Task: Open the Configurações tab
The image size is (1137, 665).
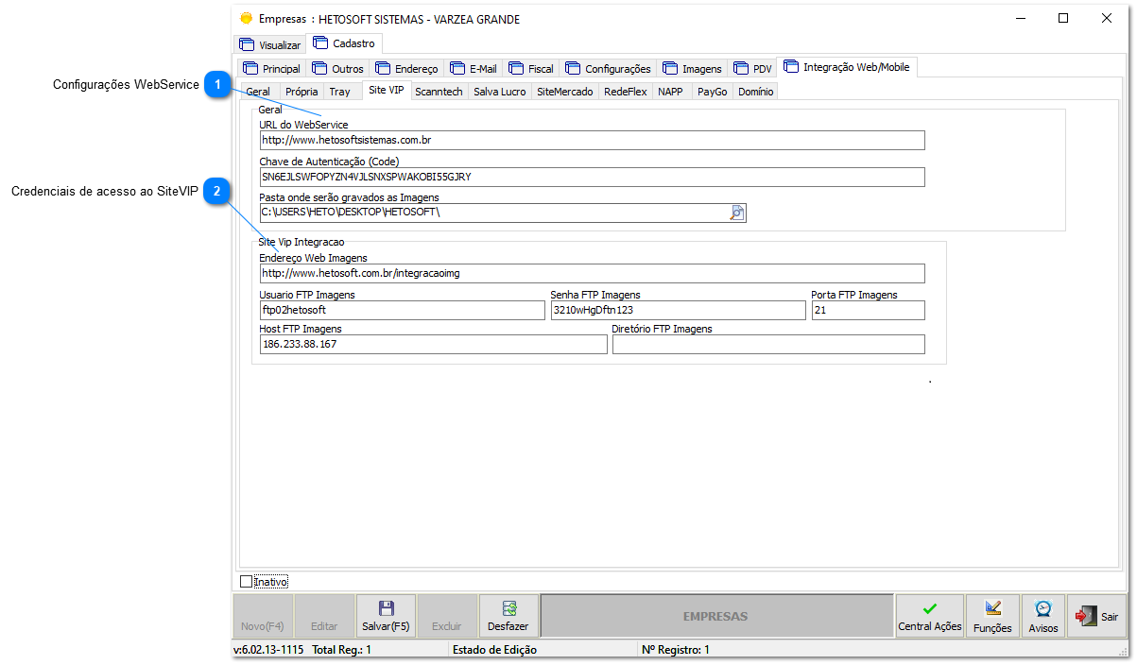Action: tap(608, 67)
